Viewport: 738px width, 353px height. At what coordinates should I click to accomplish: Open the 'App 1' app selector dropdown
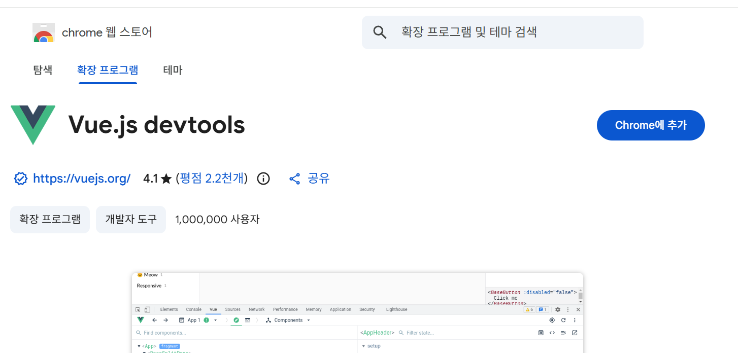198,320
